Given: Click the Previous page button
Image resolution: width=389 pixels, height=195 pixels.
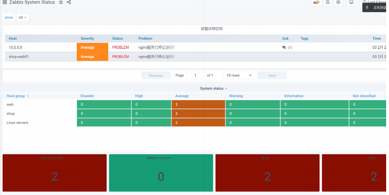Looking at the screenshot, I should tap(156, 75).
